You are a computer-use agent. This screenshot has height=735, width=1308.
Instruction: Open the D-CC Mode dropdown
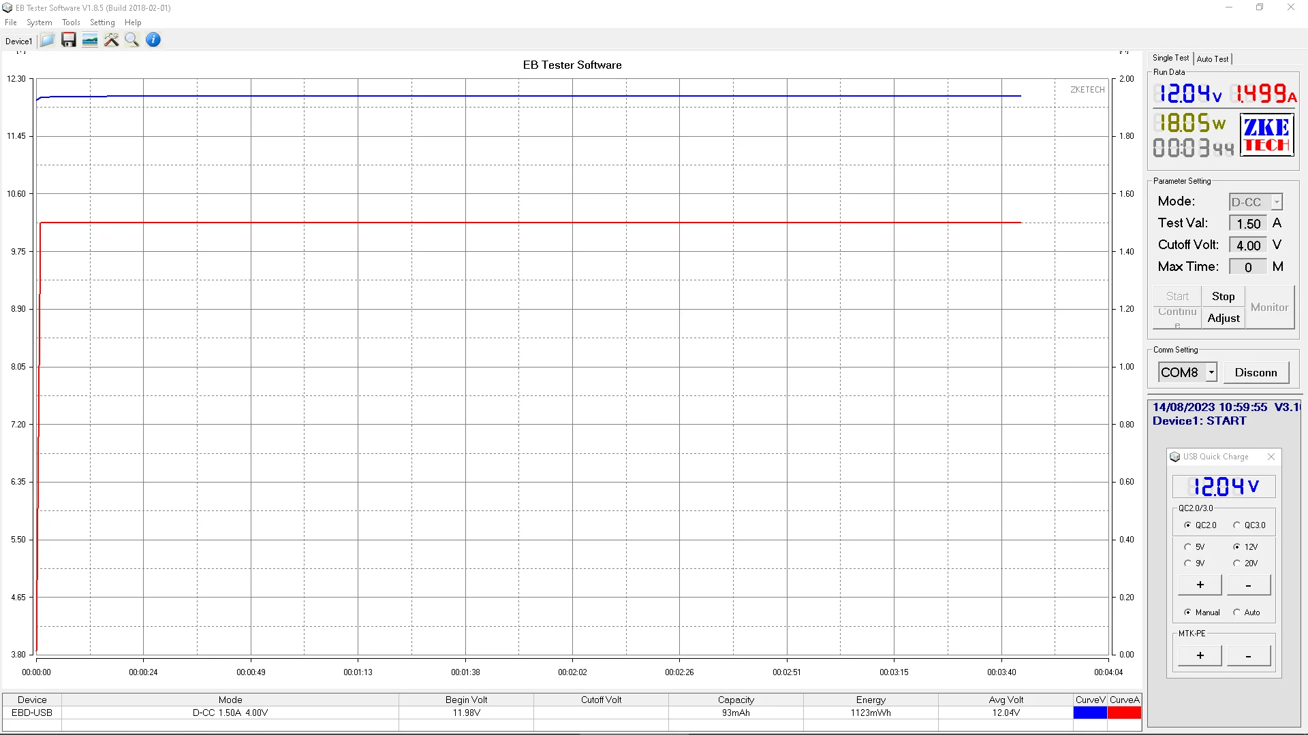1277,202
